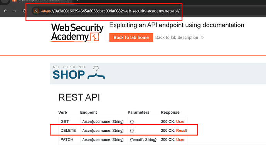266x161 pixels.
Task: Open the Result link in the DELETE row
Action: click(x=182, y=131)
